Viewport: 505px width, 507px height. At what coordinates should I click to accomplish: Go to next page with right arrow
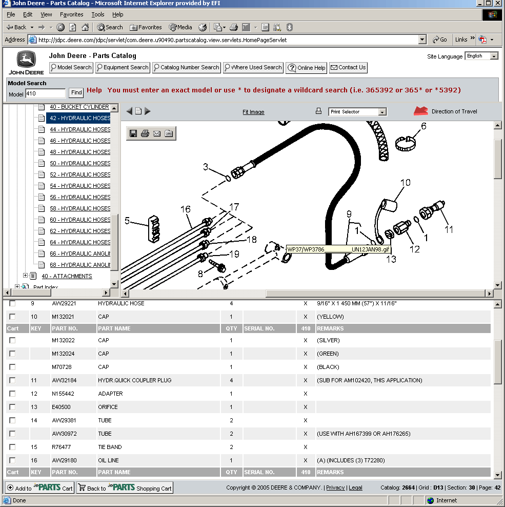pyautogui.click(x=148, y=111)
